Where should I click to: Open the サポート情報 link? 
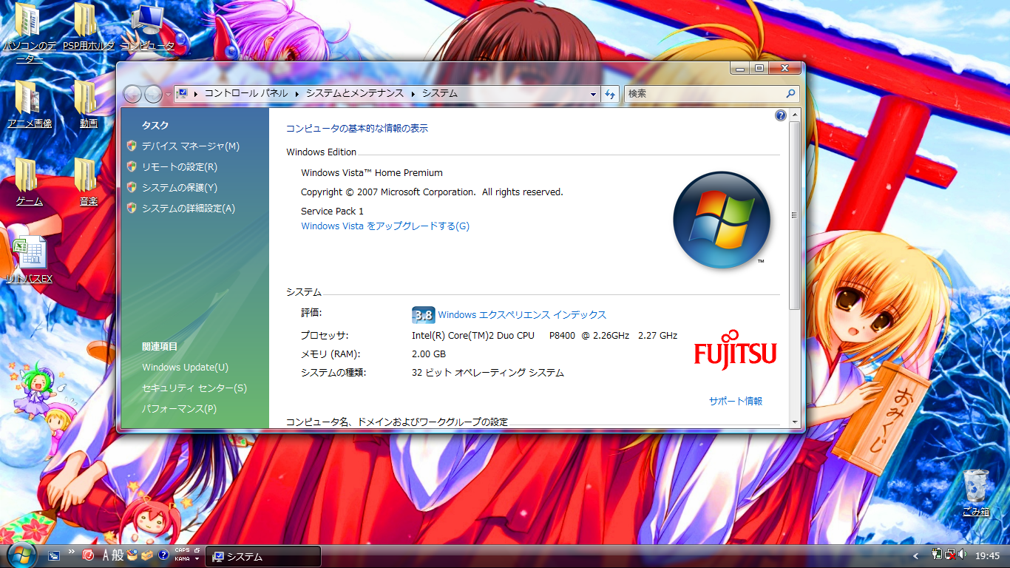pyautogui.click(x=736, y=402)
